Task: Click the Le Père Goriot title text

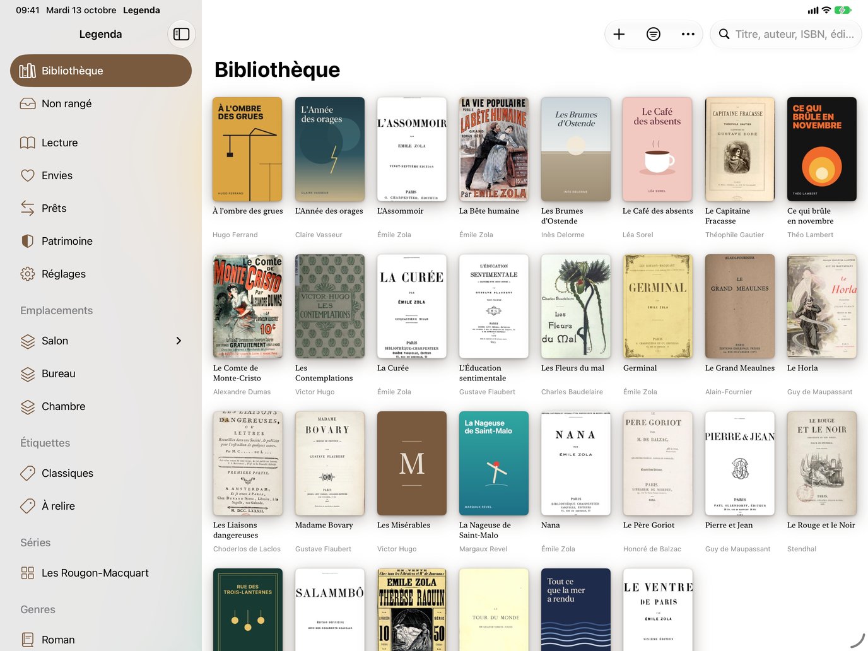Action: point(648,525)
